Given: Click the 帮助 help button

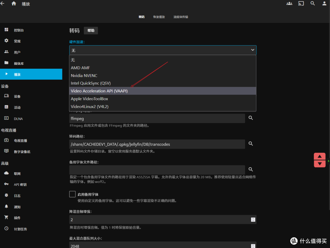Looking at the screenshot, I should click(x=91, y=31).
